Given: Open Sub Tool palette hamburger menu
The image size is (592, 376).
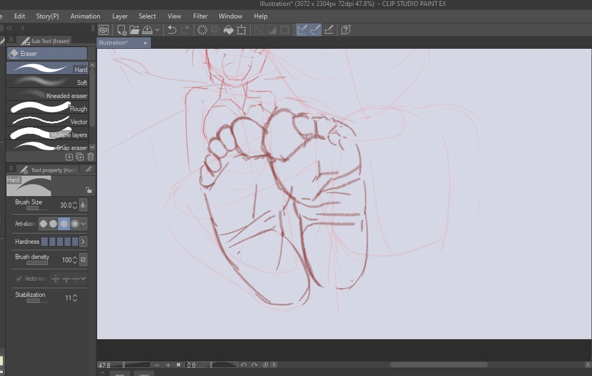Looking at the screenshot, I should pos(11,40).
